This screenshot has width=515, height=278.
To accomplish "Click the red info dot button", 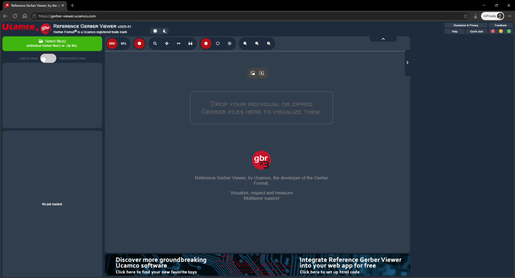I will (139, 44).
